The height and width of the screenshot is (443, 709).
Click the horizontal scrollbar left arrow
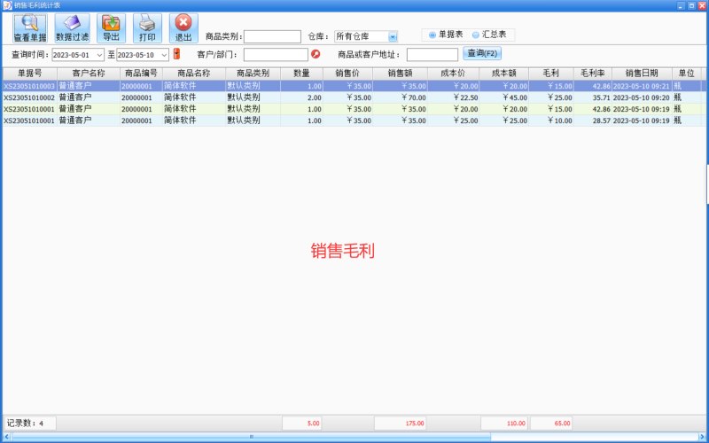pyautogui.click(x=7, y=437)
